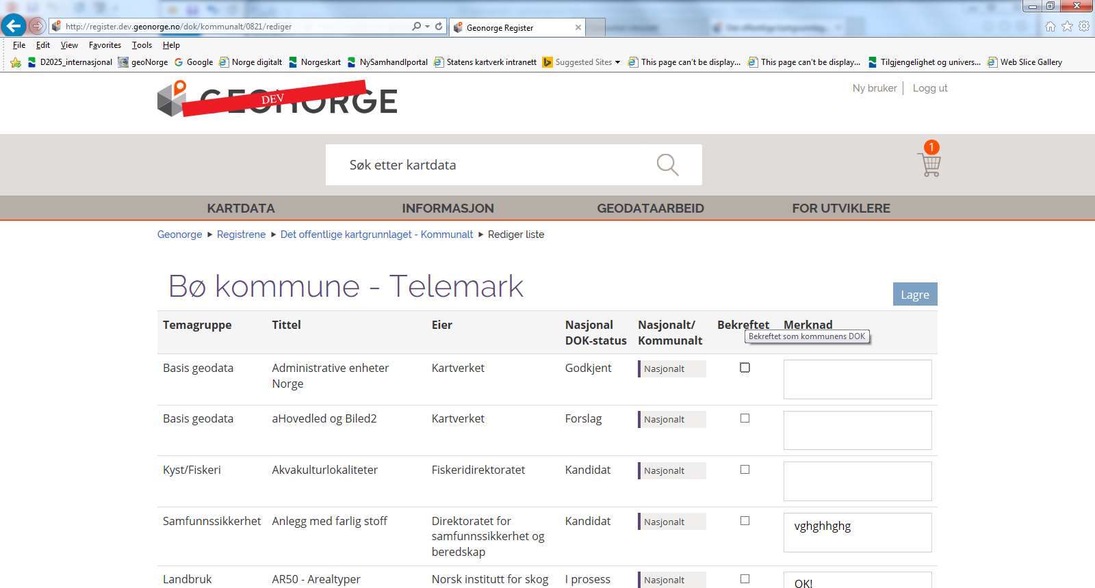Image resolution: width=1095 pixels, height=588 pixels.
Task: Close the Geonorge Register tab
Action: pos(578,27)
